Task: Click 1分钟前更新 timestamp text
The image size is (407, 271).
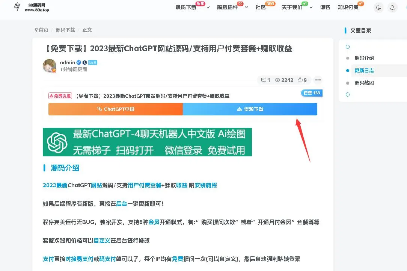Action: click(74, 70)
